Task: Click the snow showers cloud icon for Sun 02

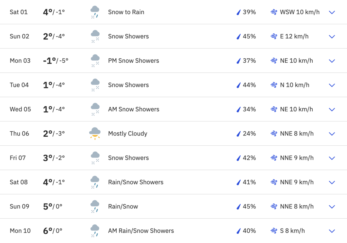Action: click(x=95, y=36)
